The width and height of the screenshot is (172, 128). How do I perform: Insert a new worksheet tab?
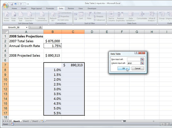(43, 121)
